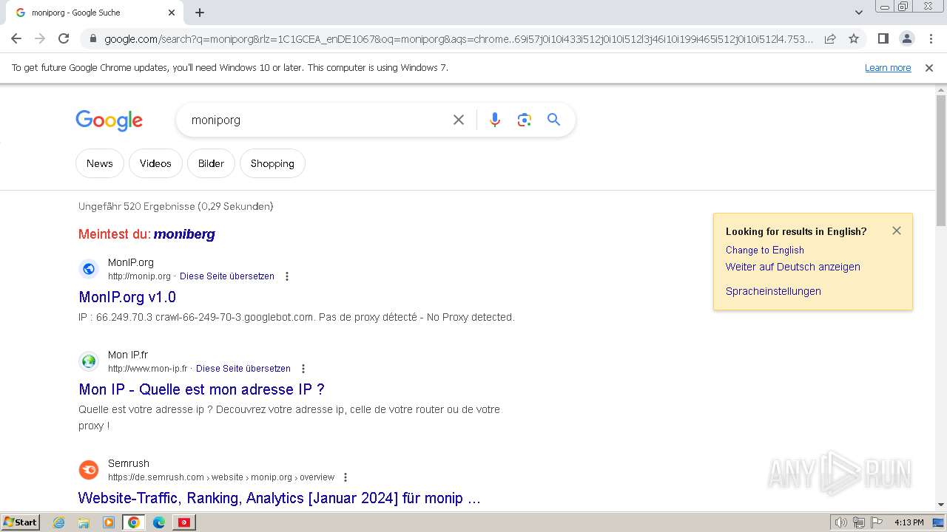Click Semrush site favicon
Image resolution: width=947 pixels, height=532 pixels.
tap(89, 470)
